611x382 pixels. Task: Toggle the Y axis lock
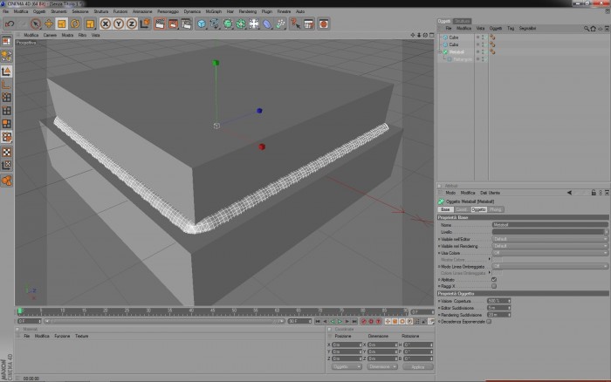click(x=119, y=24)
